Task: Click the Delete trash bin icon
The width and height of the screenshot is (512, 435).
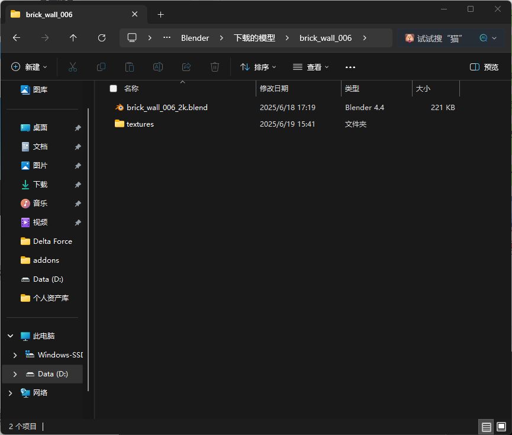Action: click(x=215, y=67)
